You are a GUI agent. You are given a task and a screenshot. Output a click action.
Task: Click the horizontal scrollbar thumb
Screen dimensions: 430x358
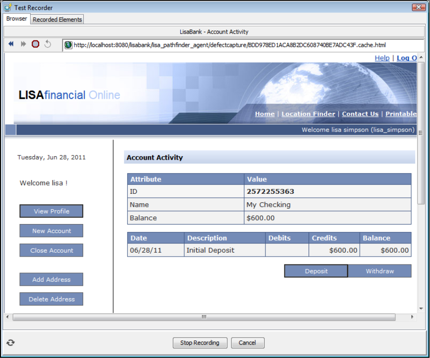click(204, 317)
